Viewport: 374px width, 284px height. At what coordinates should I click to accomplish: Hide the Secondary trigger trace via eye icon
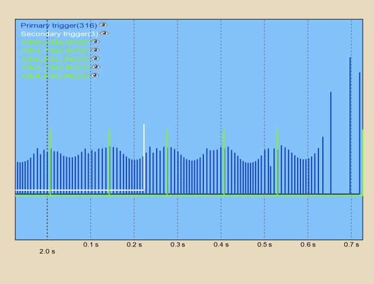pyautogui.click(x=104, y=34)
